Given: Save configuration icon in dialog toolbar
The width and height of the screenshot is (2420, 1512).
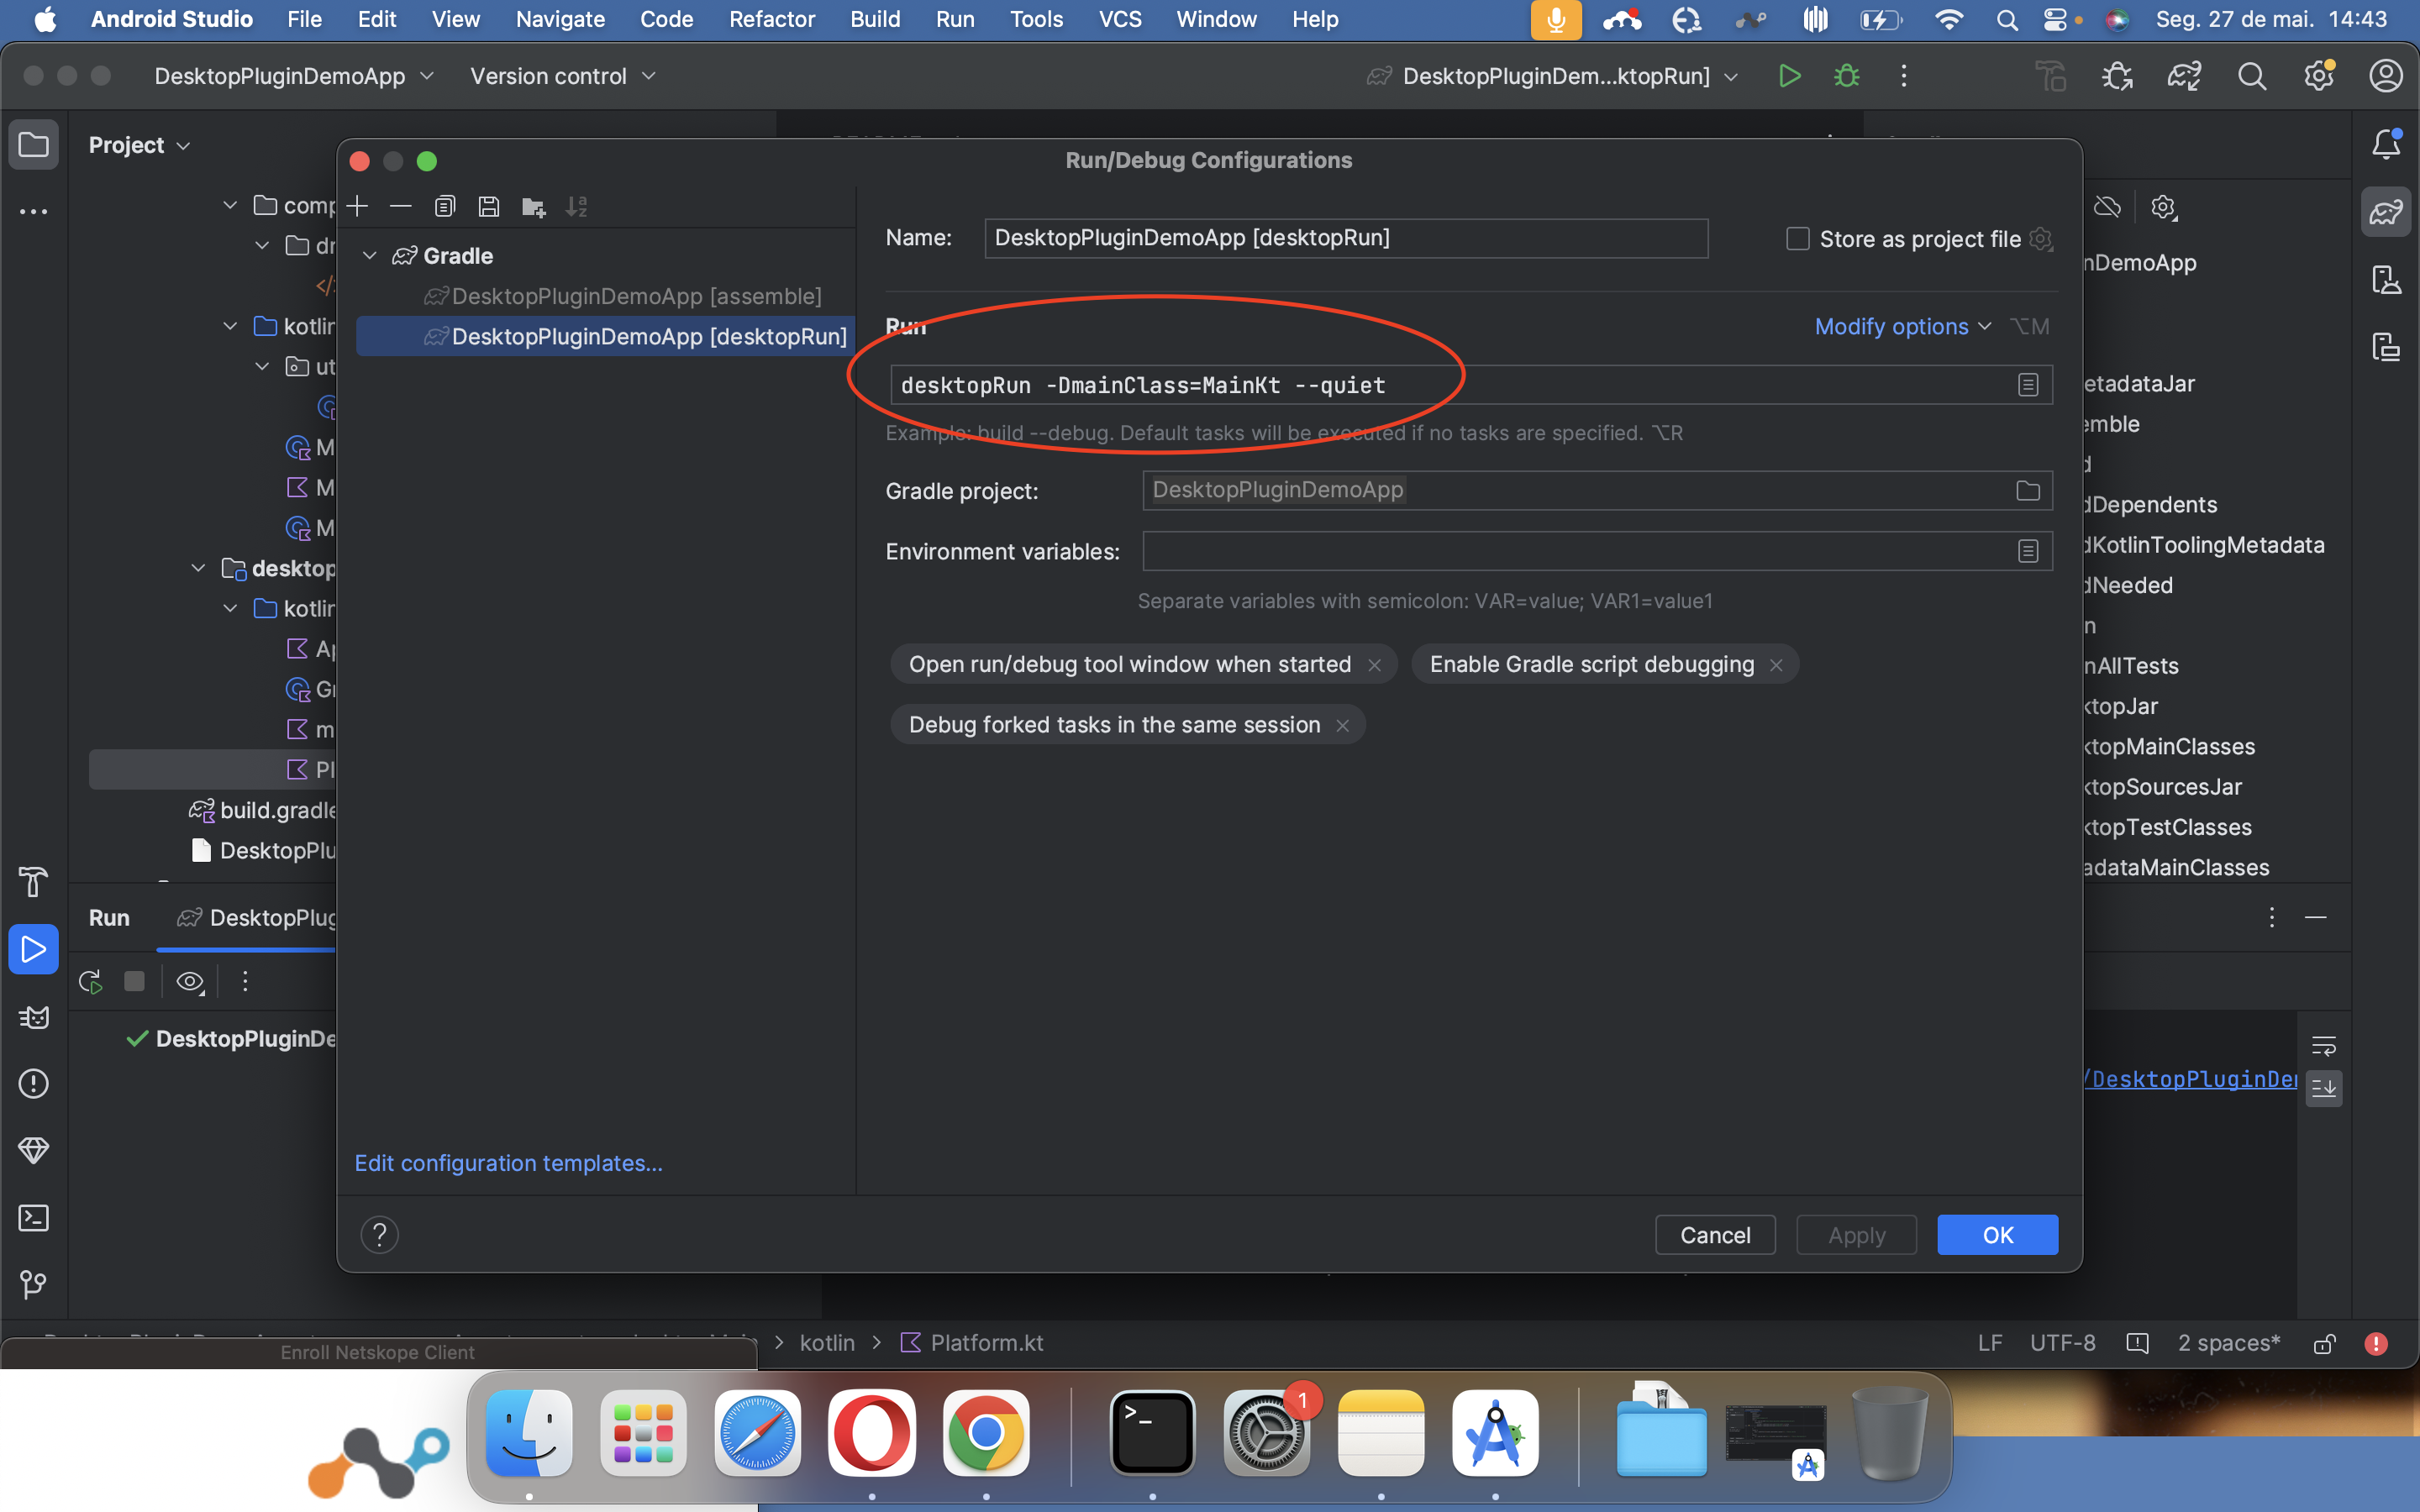Looking at the screenshot, I should [489, 206].
